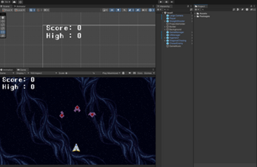
Task: Open the settings gear in top bar
Action: (20, 2)
